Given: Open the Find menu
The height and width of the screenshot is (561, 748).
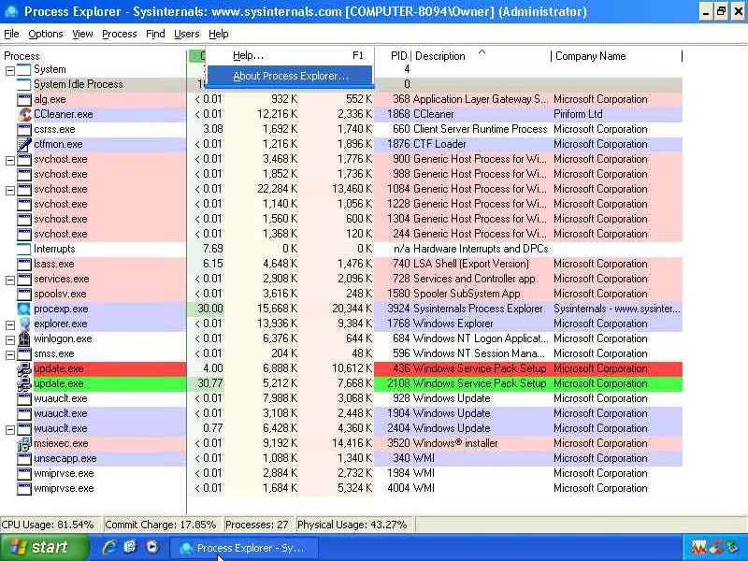Looking at the screenshot, I should click(155, 34).
